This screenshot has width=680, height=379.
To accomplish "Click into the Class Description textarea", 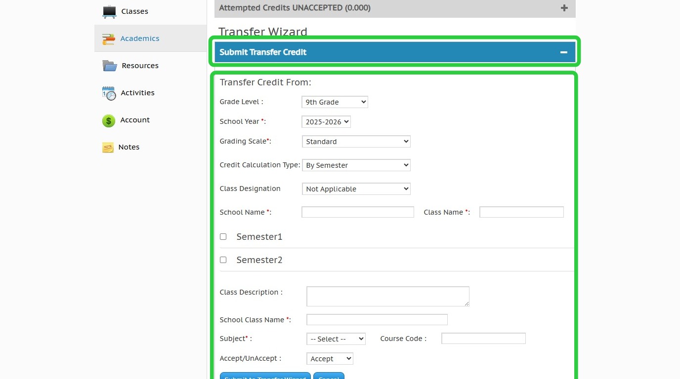I will coord(388,296).
